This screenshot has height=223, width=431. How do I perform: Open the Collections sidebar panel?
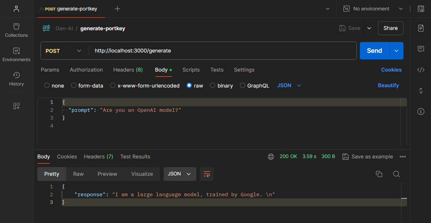click(16, 30)
